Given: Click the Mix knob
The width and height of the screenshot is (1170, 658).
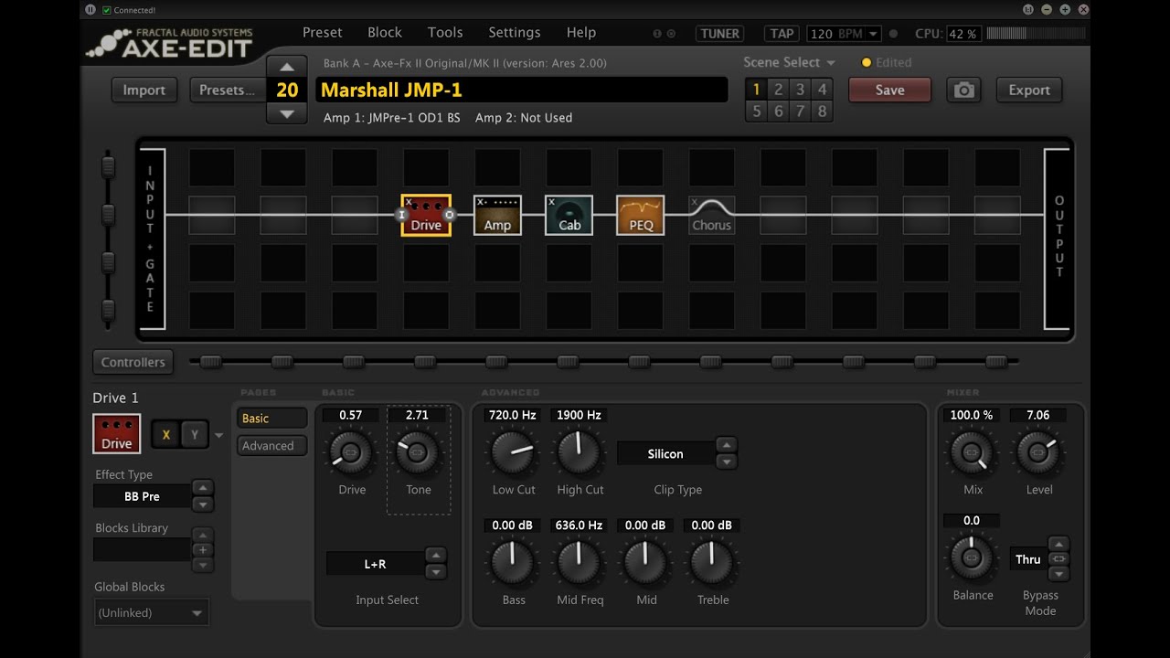Looking at the screenshot, I should point(973,451).
